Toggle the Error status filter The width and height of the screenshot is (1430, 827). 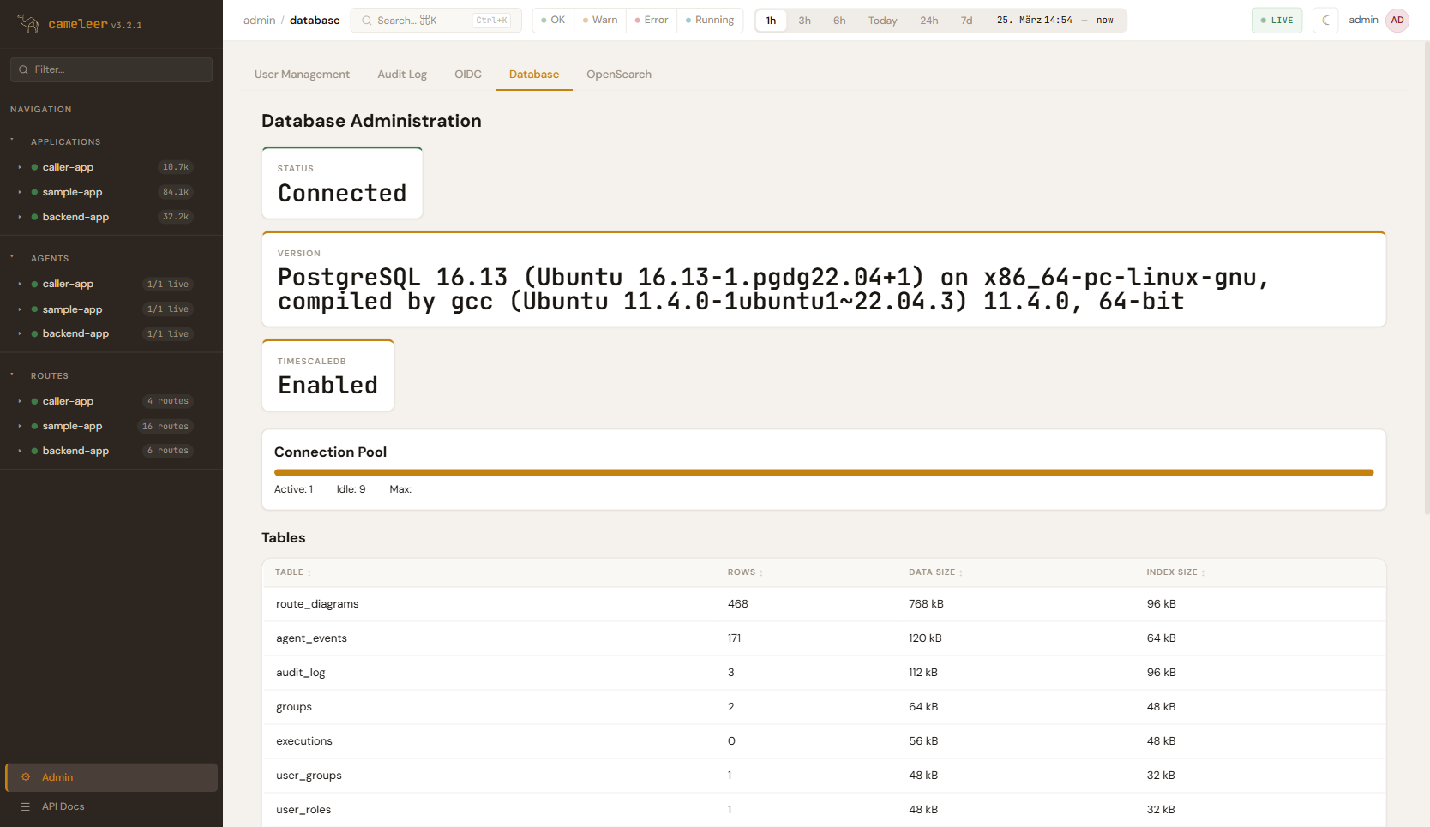coord(652,21)
